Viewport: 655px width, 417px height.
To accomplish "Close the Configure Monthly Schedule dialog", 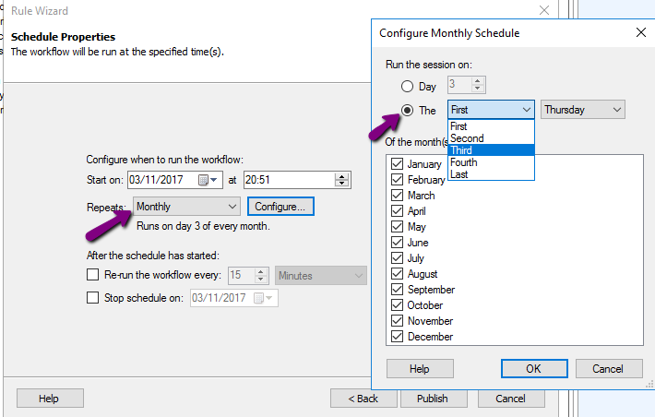I will (641, 32).
